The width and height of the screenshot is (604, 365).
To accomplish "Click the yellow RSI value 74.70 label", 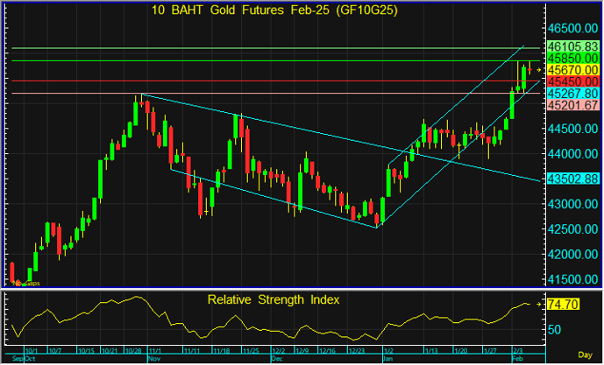I will 565,305.
